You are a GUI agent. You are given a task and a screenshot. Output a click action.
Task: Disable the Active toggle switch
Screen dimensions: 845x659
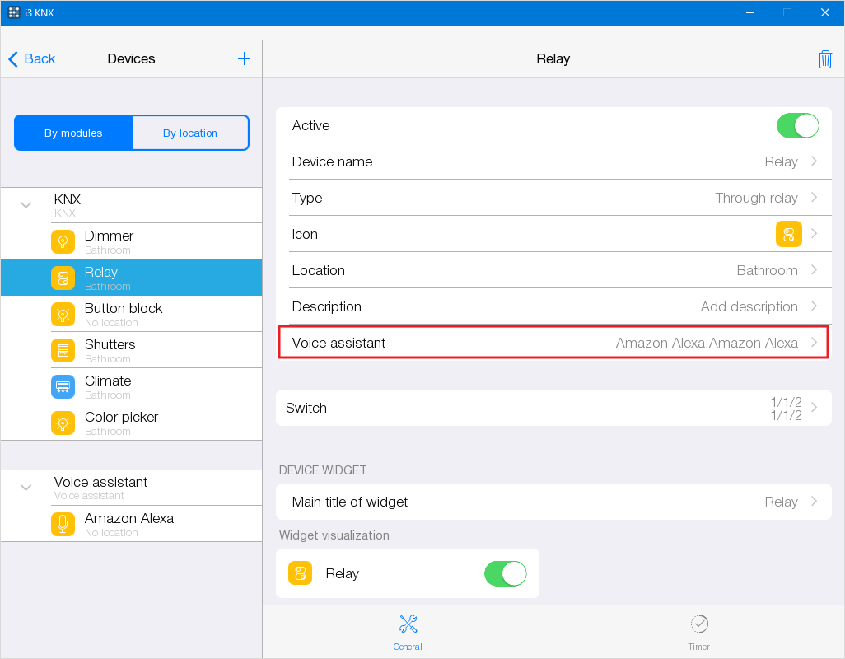[796, 125]
